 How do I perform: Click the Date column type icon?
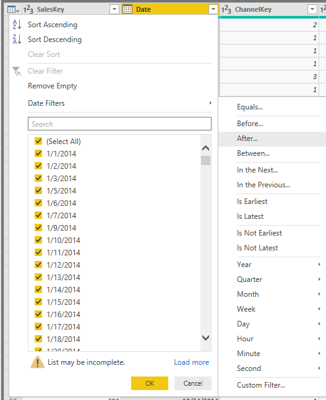pos(127,9)
